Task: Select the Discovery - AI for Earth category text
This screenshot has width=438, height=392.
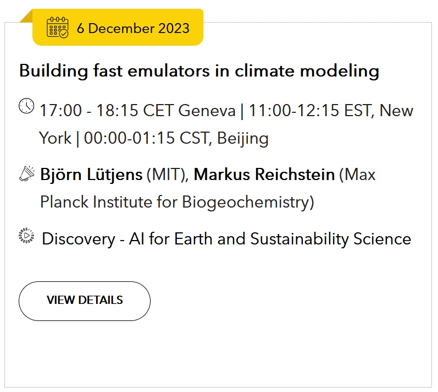Action: click(226, 239)
